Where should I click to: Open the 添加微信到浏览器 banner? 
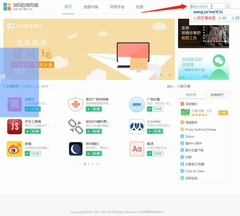[204, 66]
